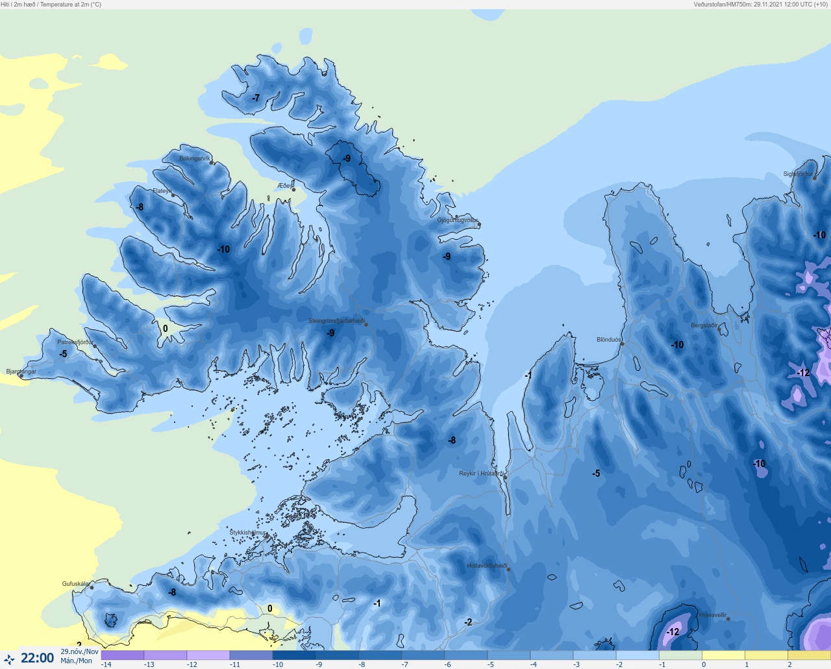Screen dimensions: 831x669
Task: Pick the legend swatch starting at -5
Action: point(509,655)
